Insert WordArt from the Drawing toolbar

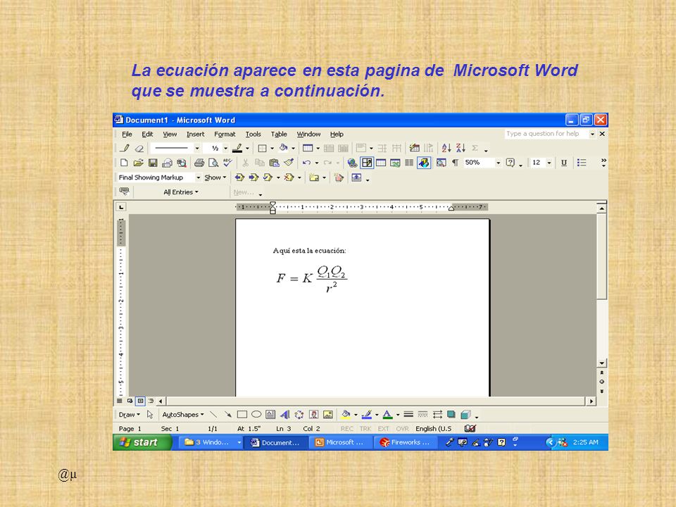(284, 414)
